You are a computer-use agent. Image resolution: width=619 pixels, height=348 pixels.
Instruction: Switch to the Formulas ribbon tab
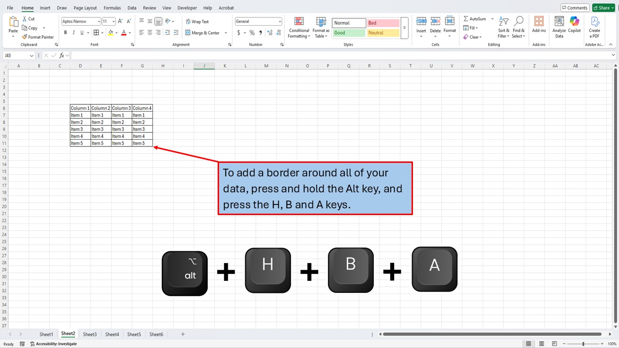112,8
